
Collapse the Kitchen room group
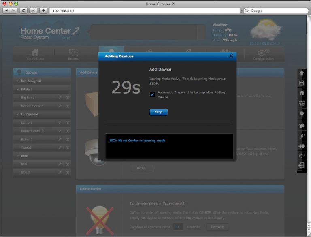point(18,89)
